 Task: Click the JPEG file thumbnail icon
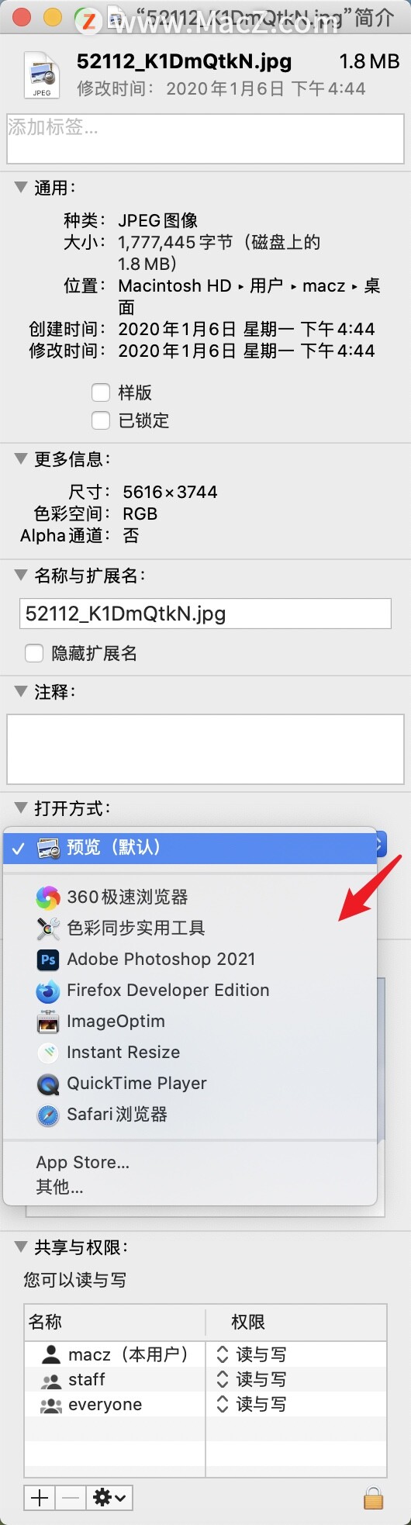point(42,75)
